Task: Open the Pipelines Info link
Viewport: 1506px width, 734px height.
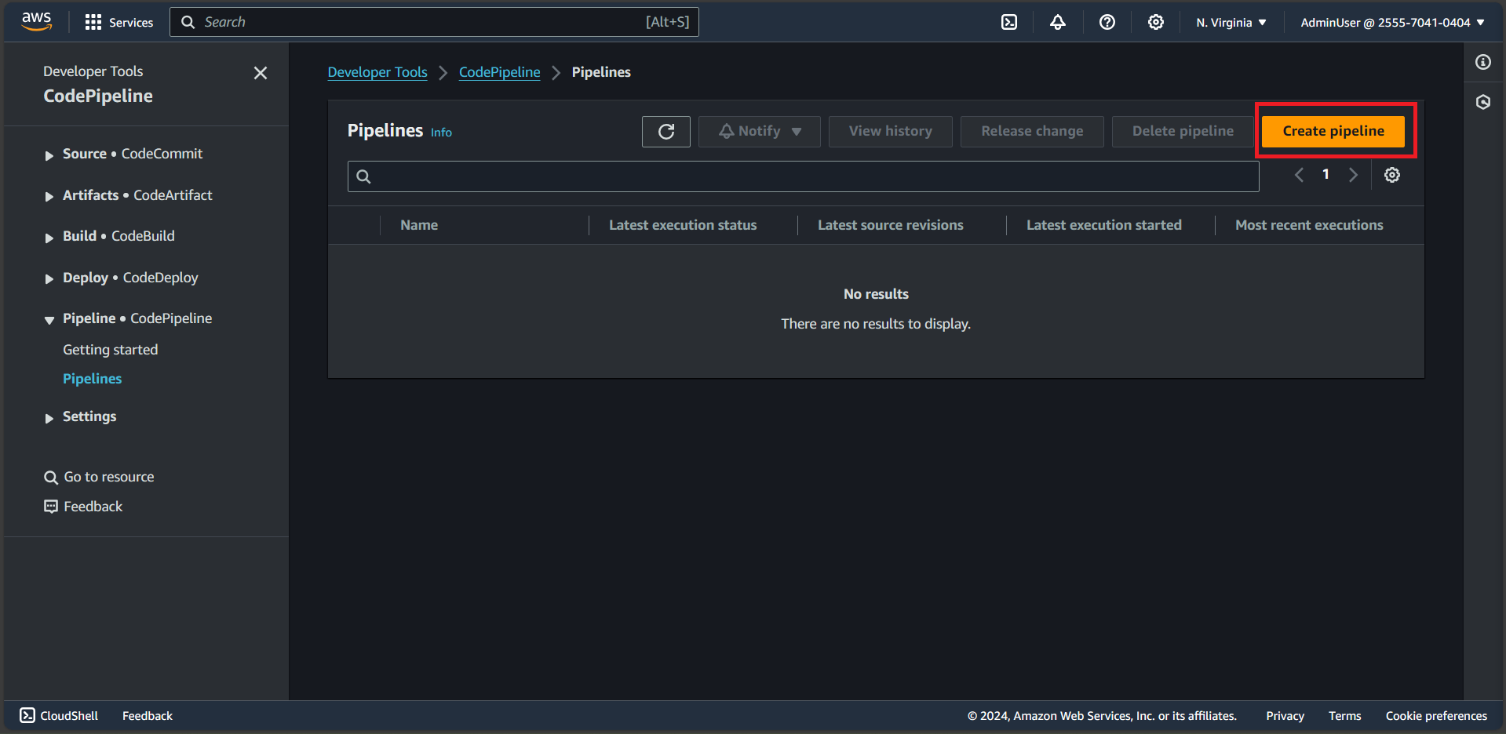Action: (x=441, y=133)
